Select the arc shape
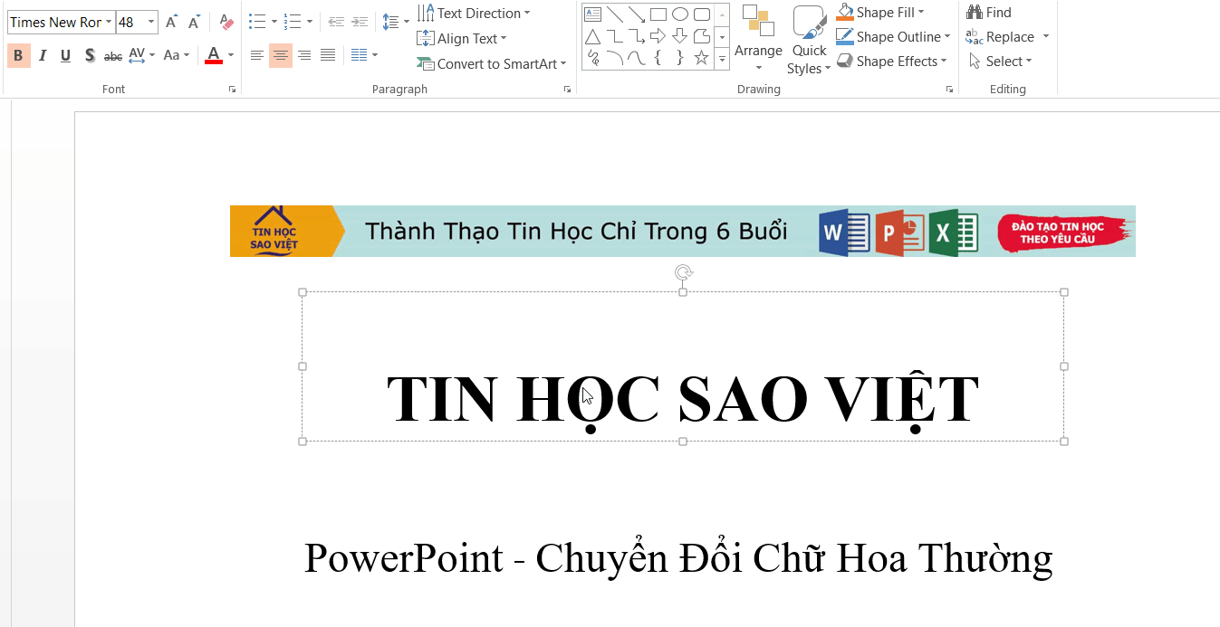This screenshot has height=627, width=1220. coord(614,58)
